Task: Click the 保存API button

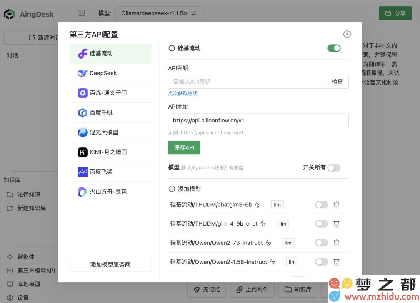Action: pyautogui.click(x=184, y=147)
